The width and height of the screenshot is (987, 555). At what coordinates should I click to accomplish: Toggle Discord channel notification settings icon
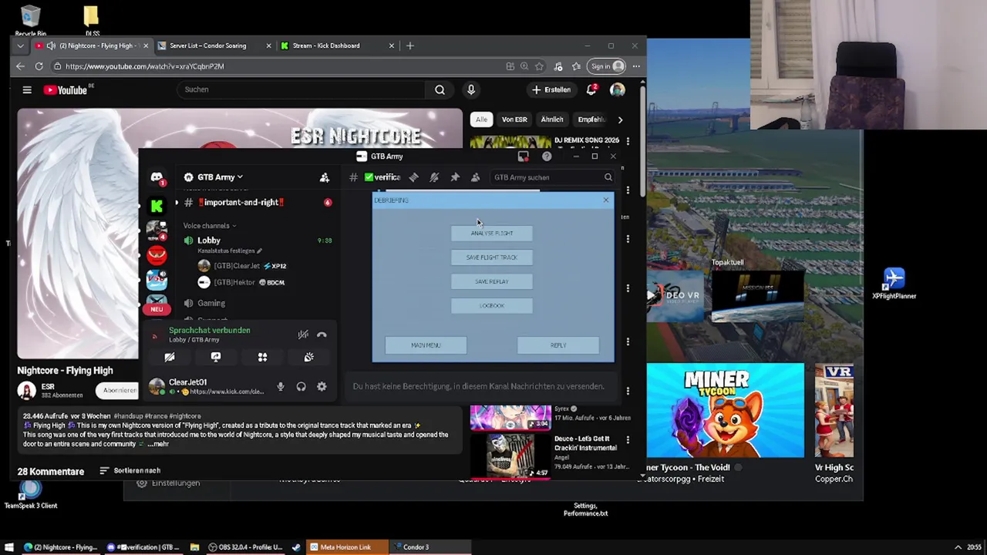tap(434, 177)
